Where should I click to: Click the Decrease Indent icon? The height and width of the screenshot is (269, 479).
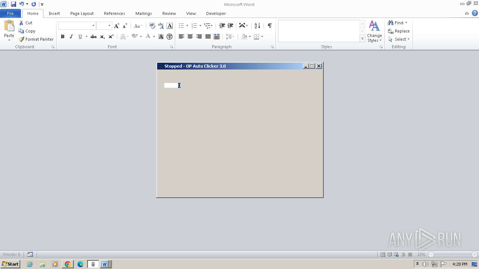click(x=222, y=26)
